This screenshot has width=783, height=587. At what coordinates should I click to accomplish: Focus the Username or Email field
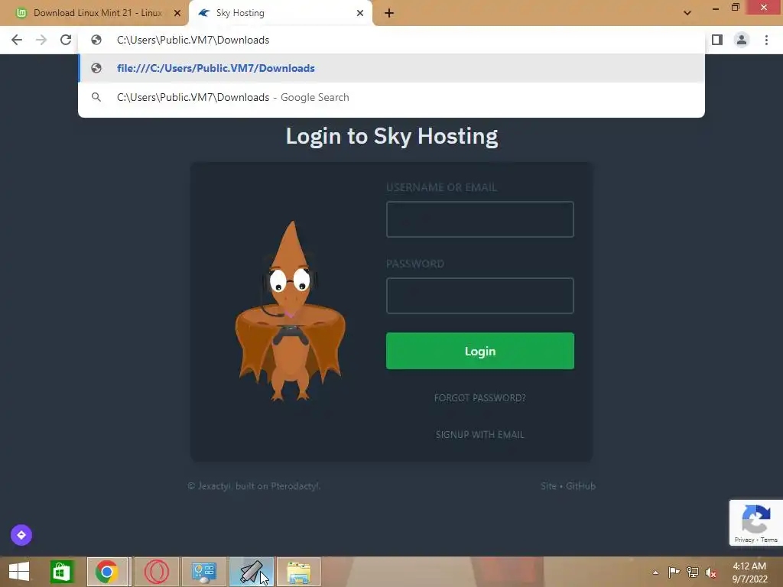click(x=480, y=219)
